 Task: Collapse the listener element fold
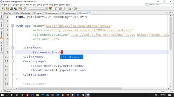[13, 48]
